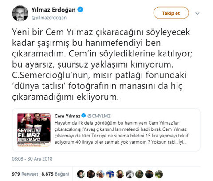Open the Yılmaz Erdoğan display name link
The height and width of the screenshot is (181, 213).
[53, 10]
